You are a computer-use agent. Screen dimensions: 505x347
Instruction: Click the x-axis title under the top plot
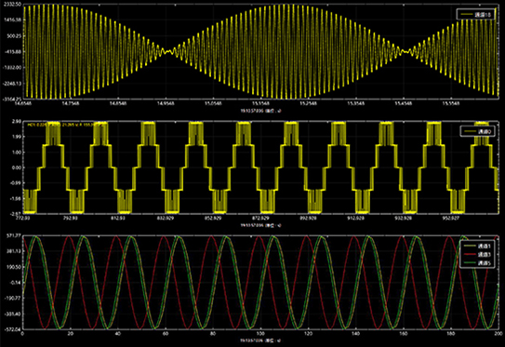[x=260, y=111]
